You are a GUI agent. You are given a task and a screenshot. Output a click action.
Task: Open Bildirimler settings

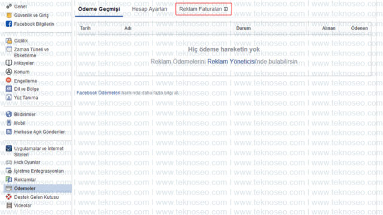(x=25, y=114)
